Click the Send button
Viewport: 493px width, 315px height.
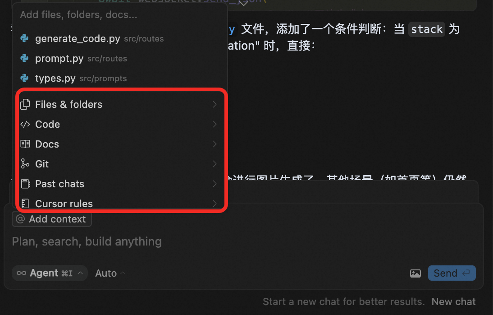[x=452, y=273]
